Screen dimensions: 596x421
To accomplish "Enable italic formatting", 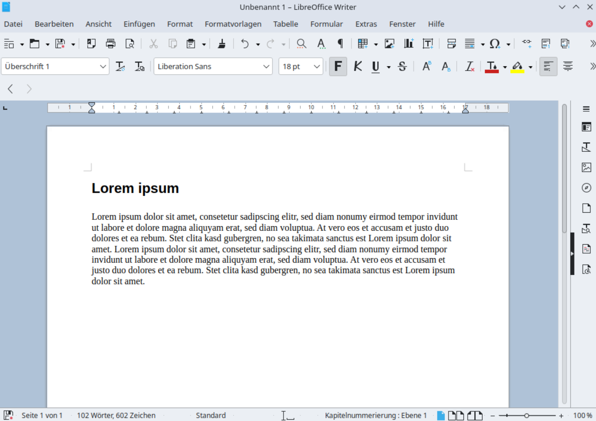I will pyautogui.click(x=358, y=66).
